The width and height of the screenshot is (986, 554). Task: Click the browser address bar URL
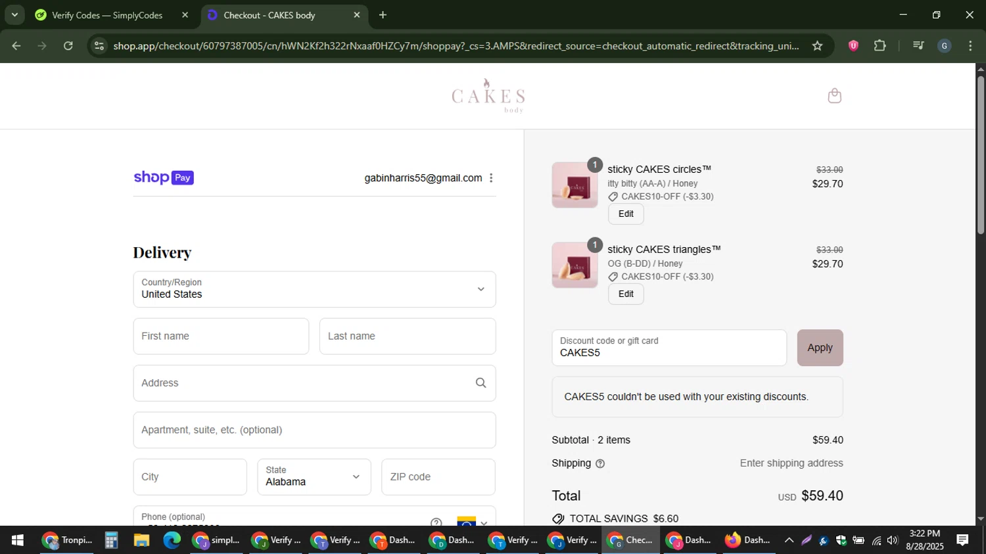tap(456, 46)
